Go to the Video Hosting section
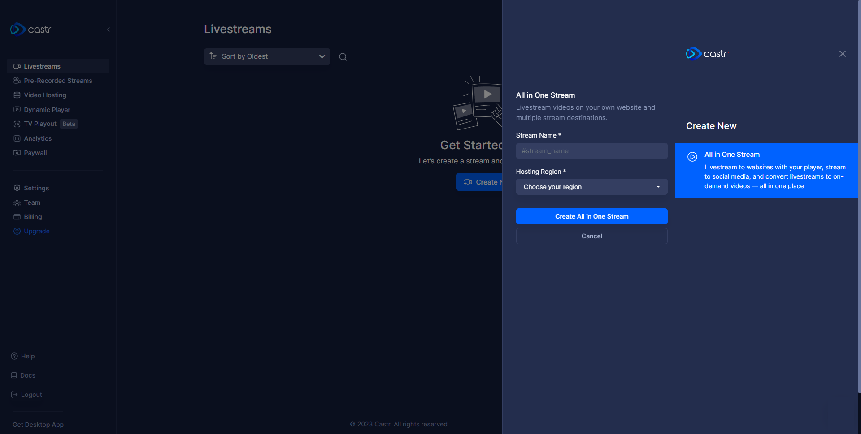 (x=45, y=95)
